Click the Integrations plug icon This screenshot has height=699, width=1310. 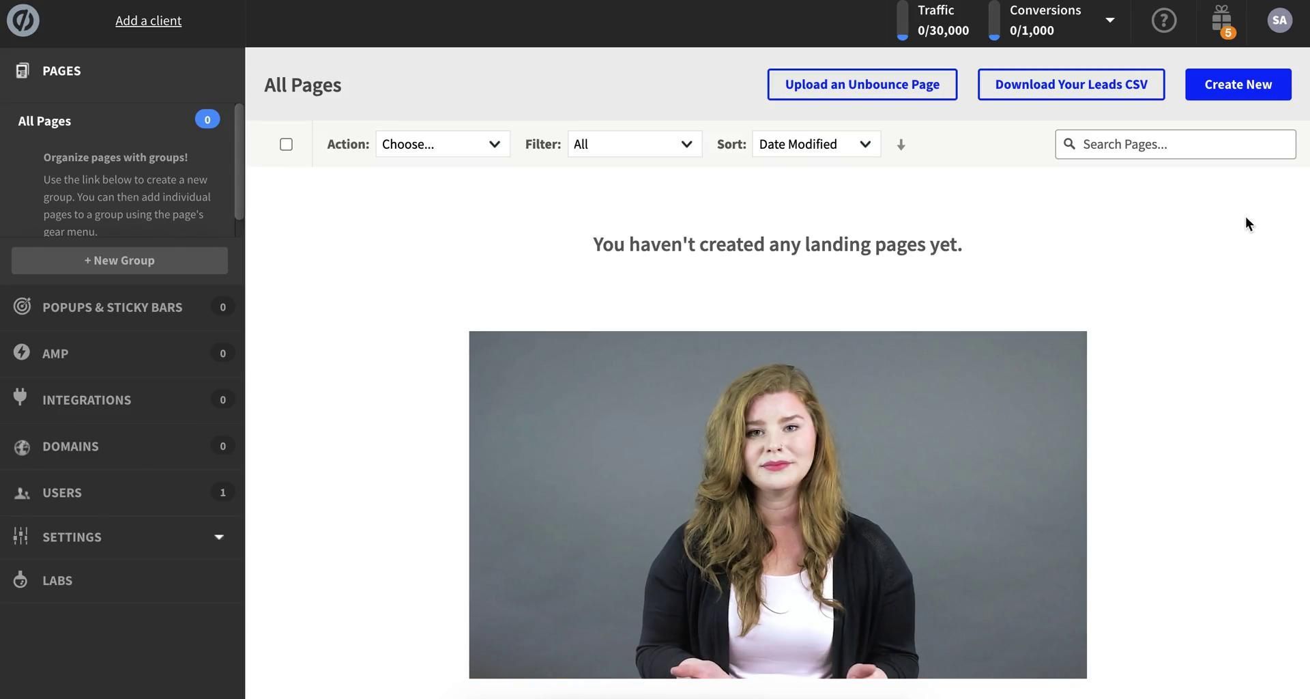20,398
